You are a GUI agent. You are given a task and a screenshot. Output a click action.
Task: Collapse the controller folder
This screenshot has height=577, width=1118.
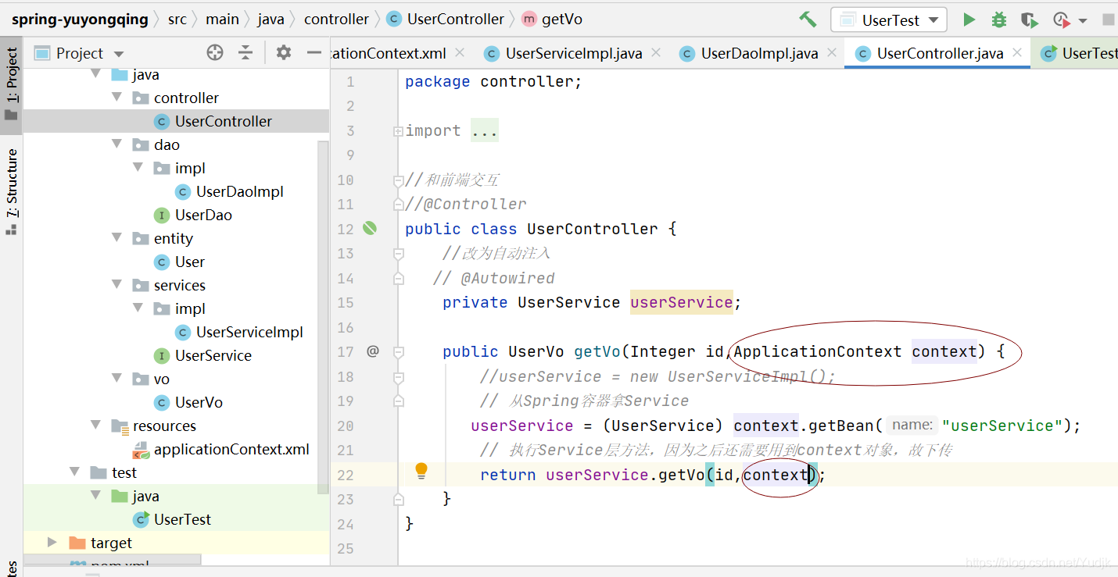pyautogui.click(x=117, y=97)
